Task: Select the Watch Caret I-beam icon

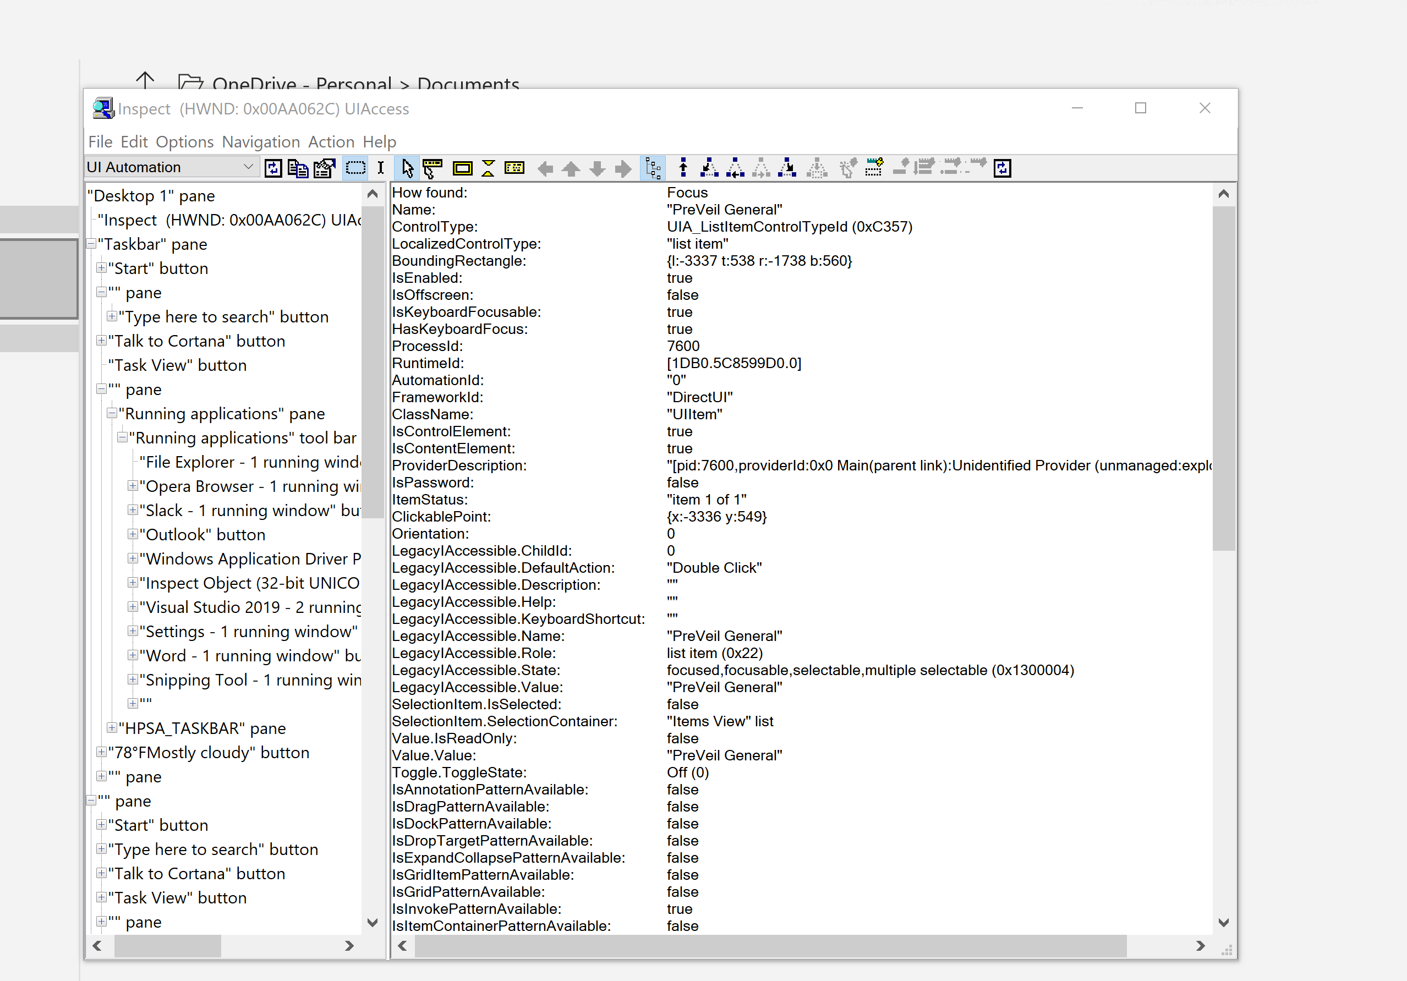Action: click(381, 168)
